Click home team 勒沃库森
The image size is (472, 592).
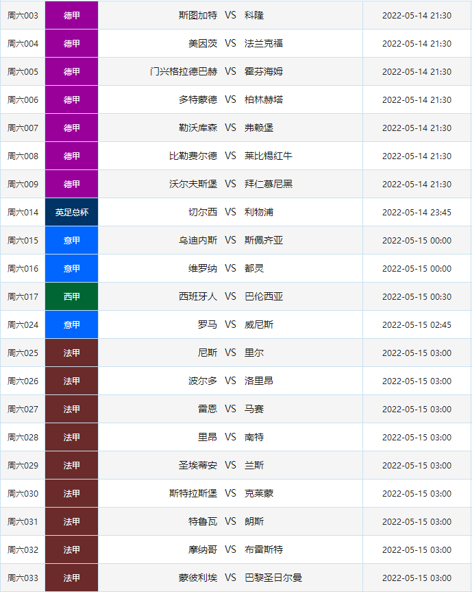point(198,128)
